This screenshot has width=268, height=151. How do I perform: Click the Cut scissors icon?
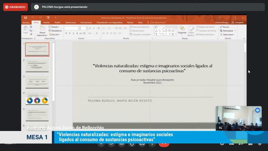tap(31, 27)
